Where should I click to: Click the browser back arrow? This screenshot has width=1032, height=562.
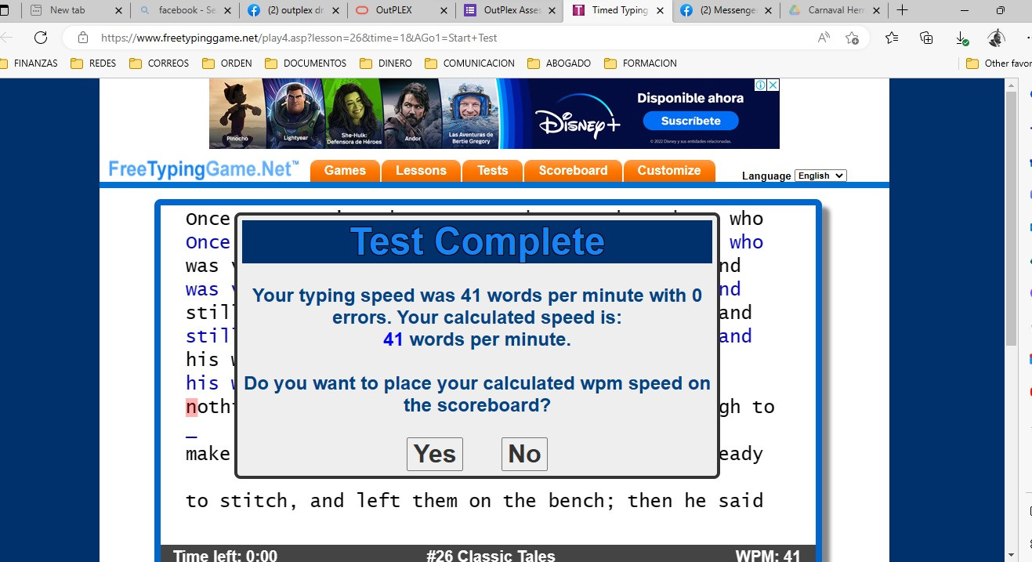(x=5, y=38)
